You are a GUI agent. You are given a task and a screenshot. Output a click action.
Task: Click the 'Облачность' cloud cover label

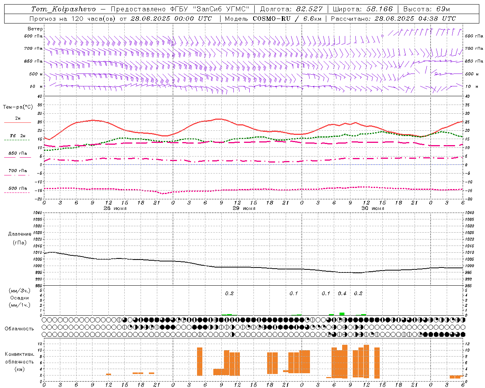[x=19, y=329]
